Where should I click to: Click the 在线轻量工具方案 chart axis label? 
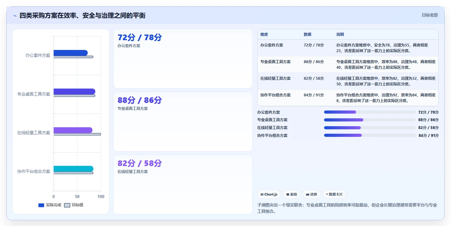click(34, 133)
